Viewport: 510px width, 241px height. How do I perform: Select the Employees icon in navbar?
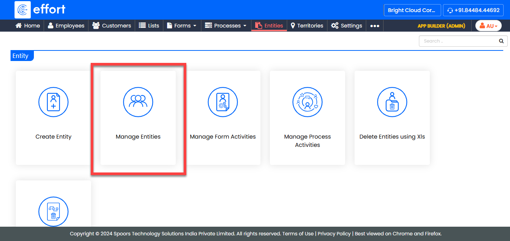tap(52, 26)
